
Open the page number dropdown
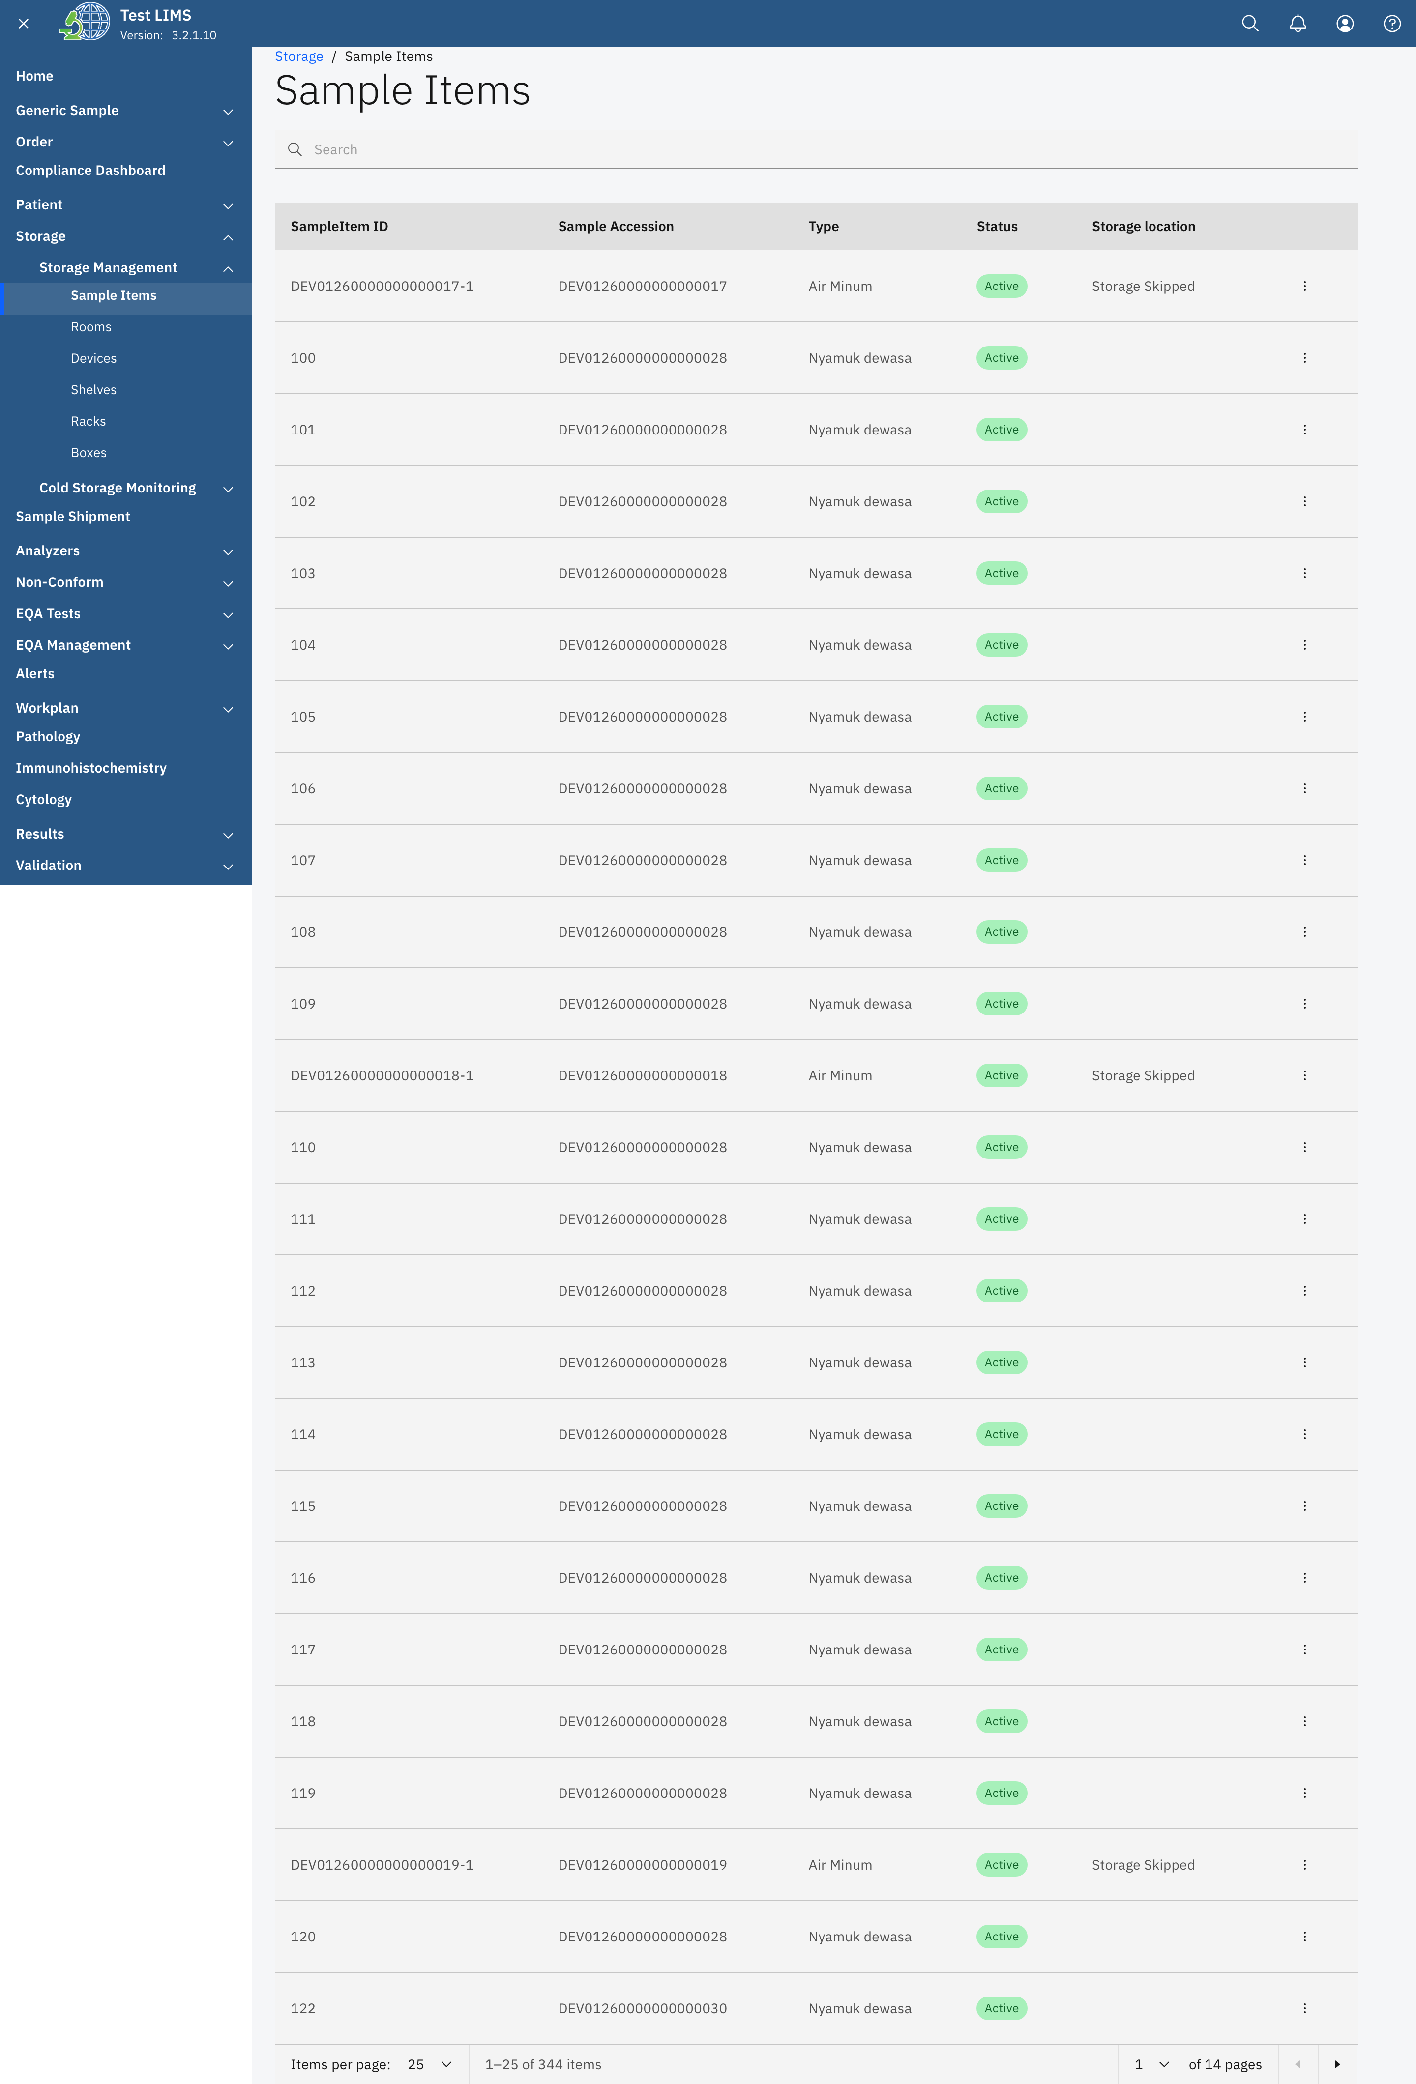pos(1151,2064)
